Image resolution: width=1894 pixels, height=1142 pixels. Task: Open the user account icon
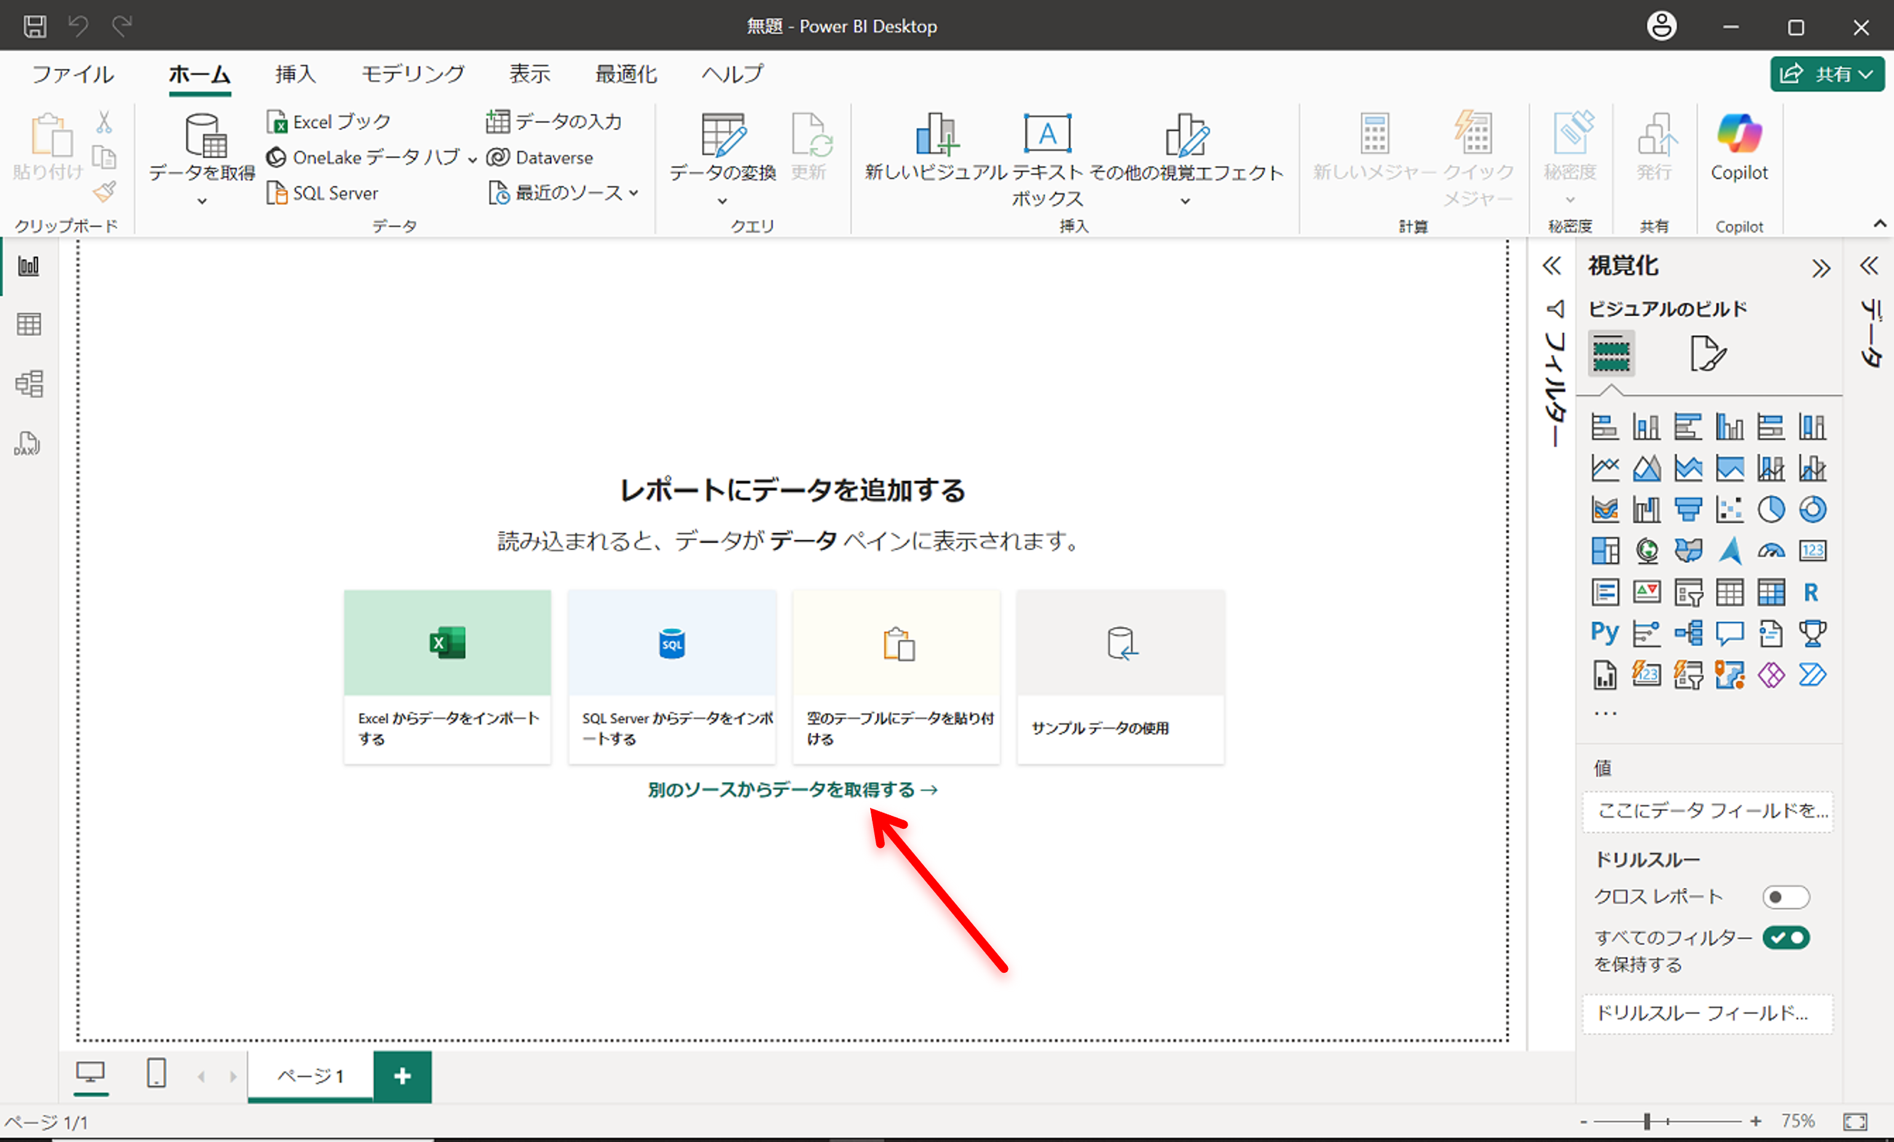pos(1661,26)
